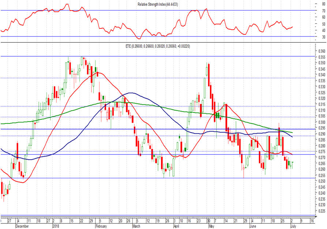Click the 0.230 price axis label
Viewport: 327px width, 229px height.
(322, 205)
